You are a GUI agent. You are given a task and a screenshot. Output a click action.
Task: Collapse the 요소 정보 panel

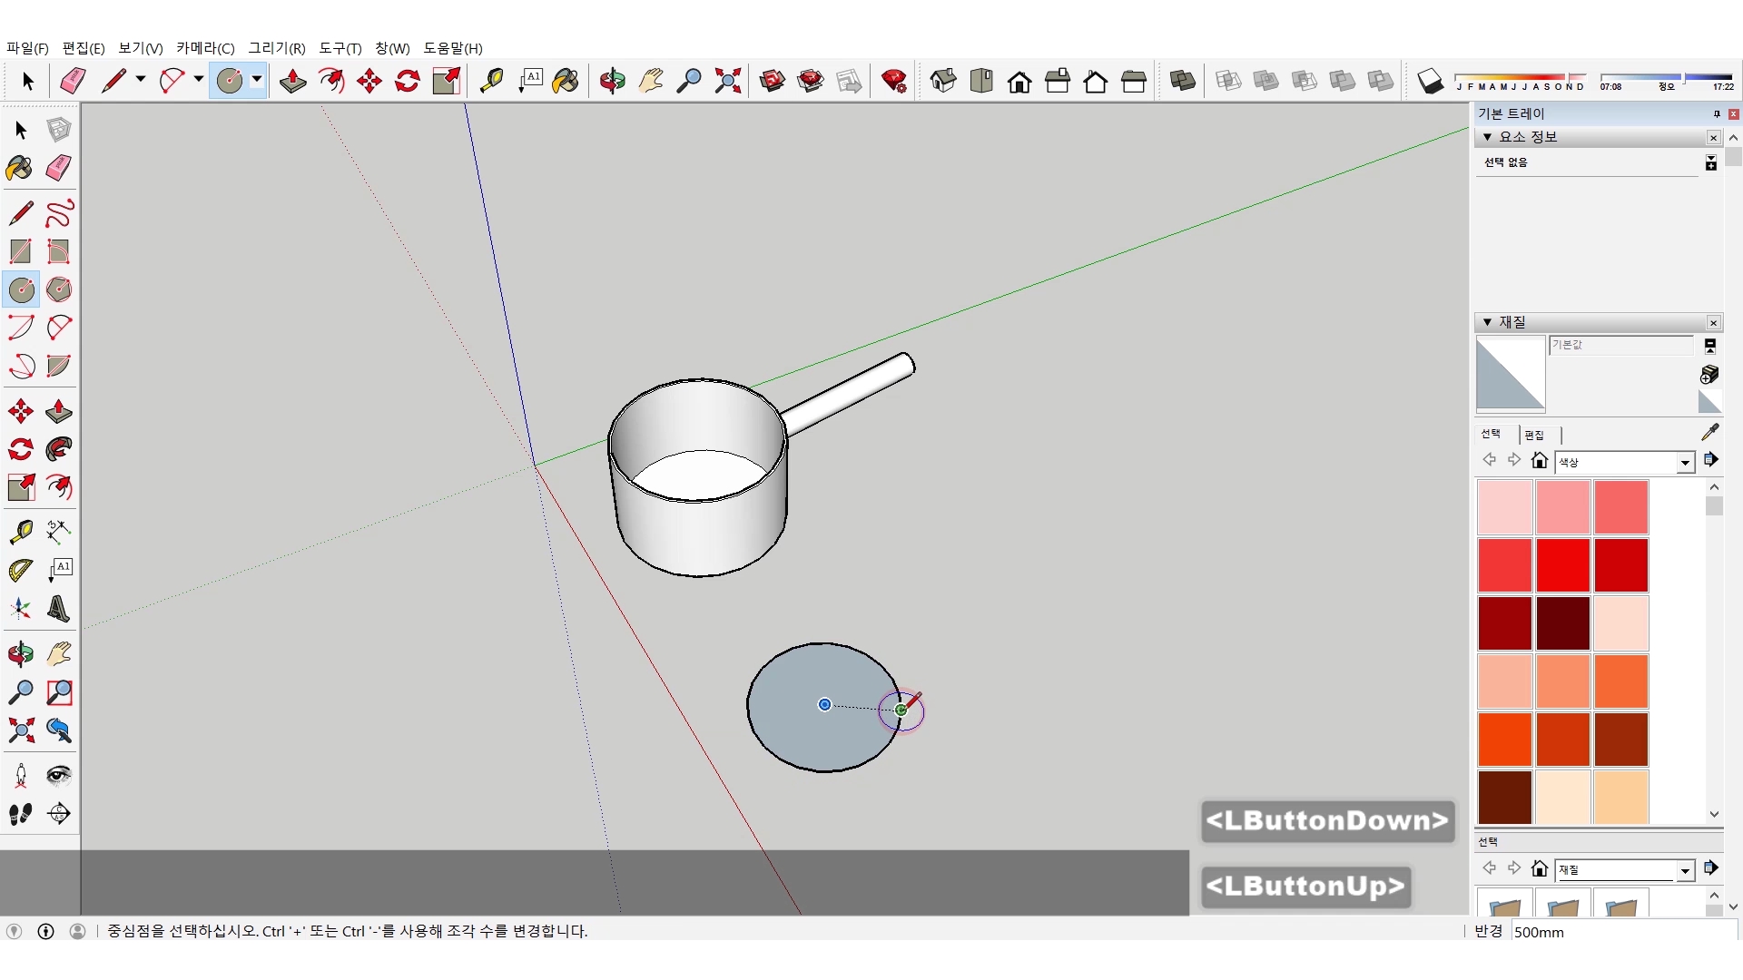[1487, 137]
